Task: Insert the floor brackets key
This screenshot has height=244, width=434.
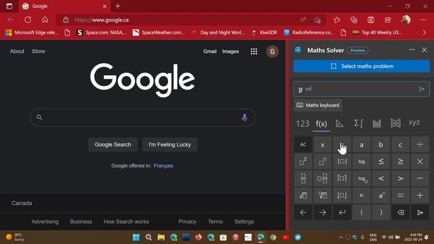Action: click(x=342, y=196)
